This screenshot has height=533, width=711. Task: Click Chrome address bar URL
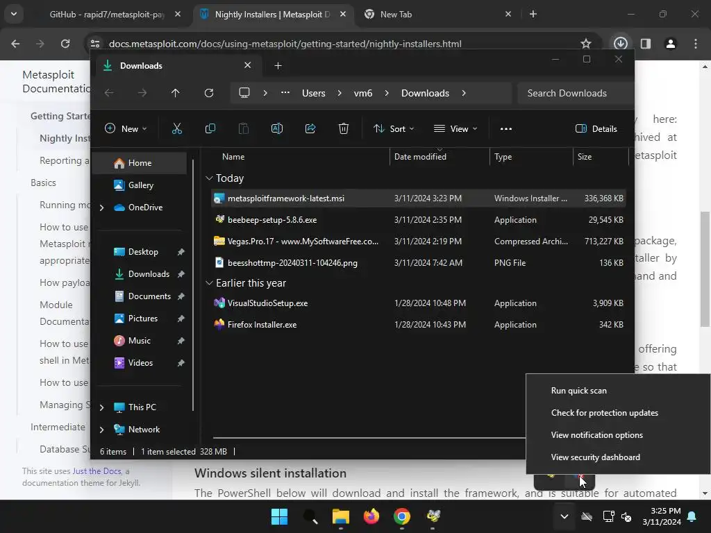pos(285,44)
